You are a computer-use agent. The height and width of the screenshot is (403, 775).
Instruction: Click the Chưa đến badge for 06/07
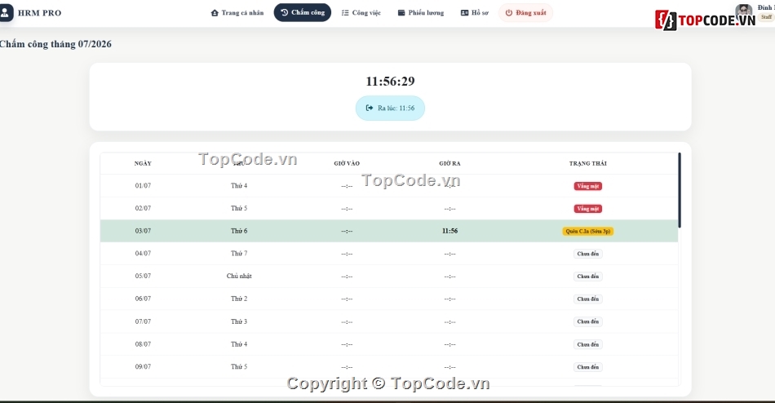pyautogui.click(x=587, y=299)
